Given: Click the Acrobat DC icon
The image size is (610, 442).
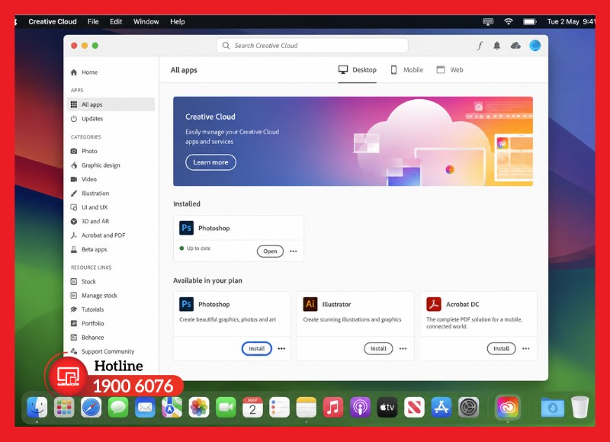Looking at the screenshot, I should point(434,304).
